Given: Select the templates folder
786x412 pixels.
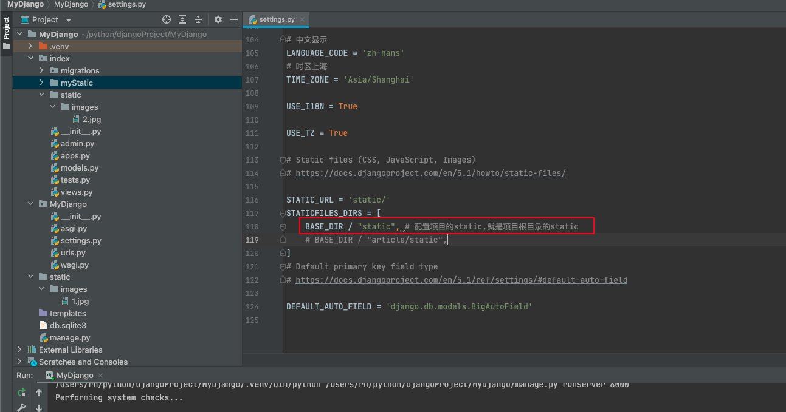Looking at the screenshot, I should coord(63,313).
